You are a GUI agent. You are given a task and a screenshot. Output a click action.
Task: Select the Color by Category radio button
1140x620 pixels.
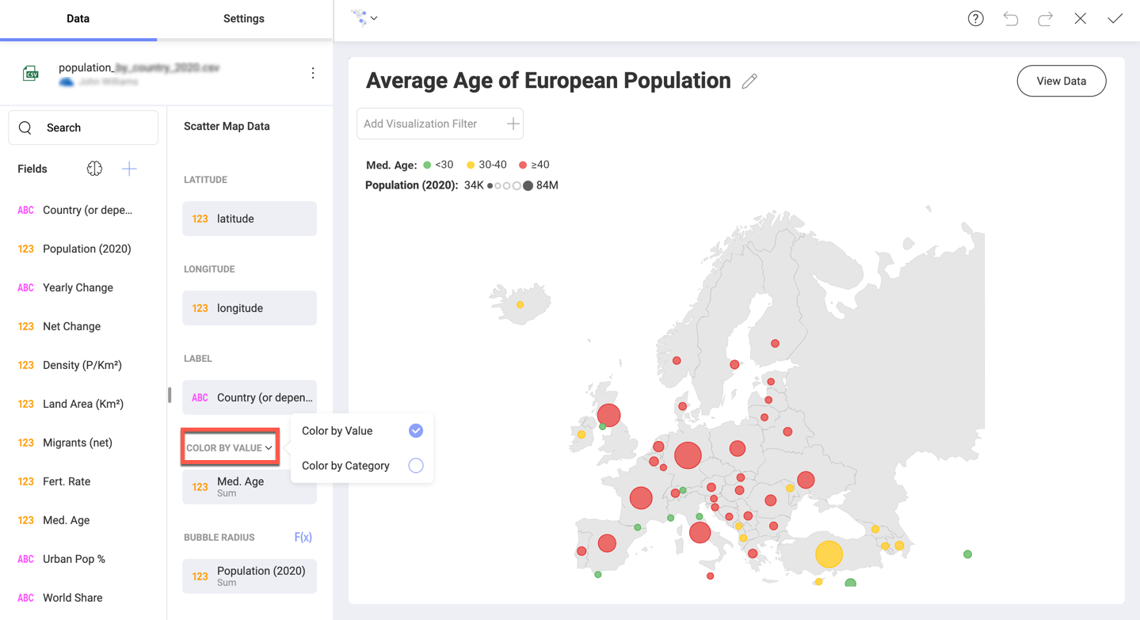[x=416, y=466]
